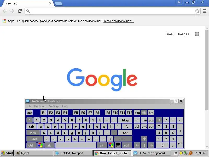Screen dimensions: 209x157
Task: Click the safely remove hardware tray icon
Action: click(x=185, y=153)
